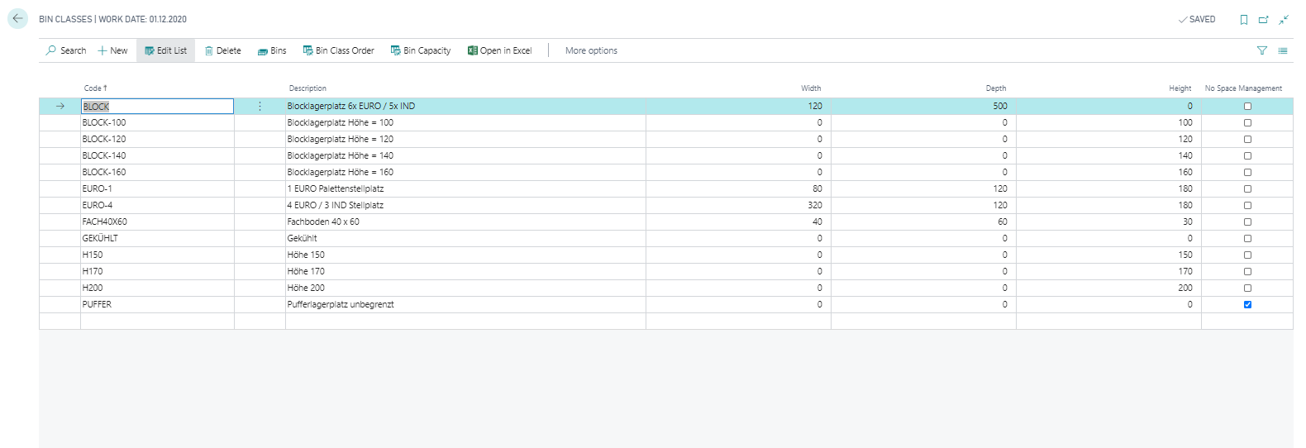Click Open in Excel
Screen dimensions: 1306x448
coord(500,50)
